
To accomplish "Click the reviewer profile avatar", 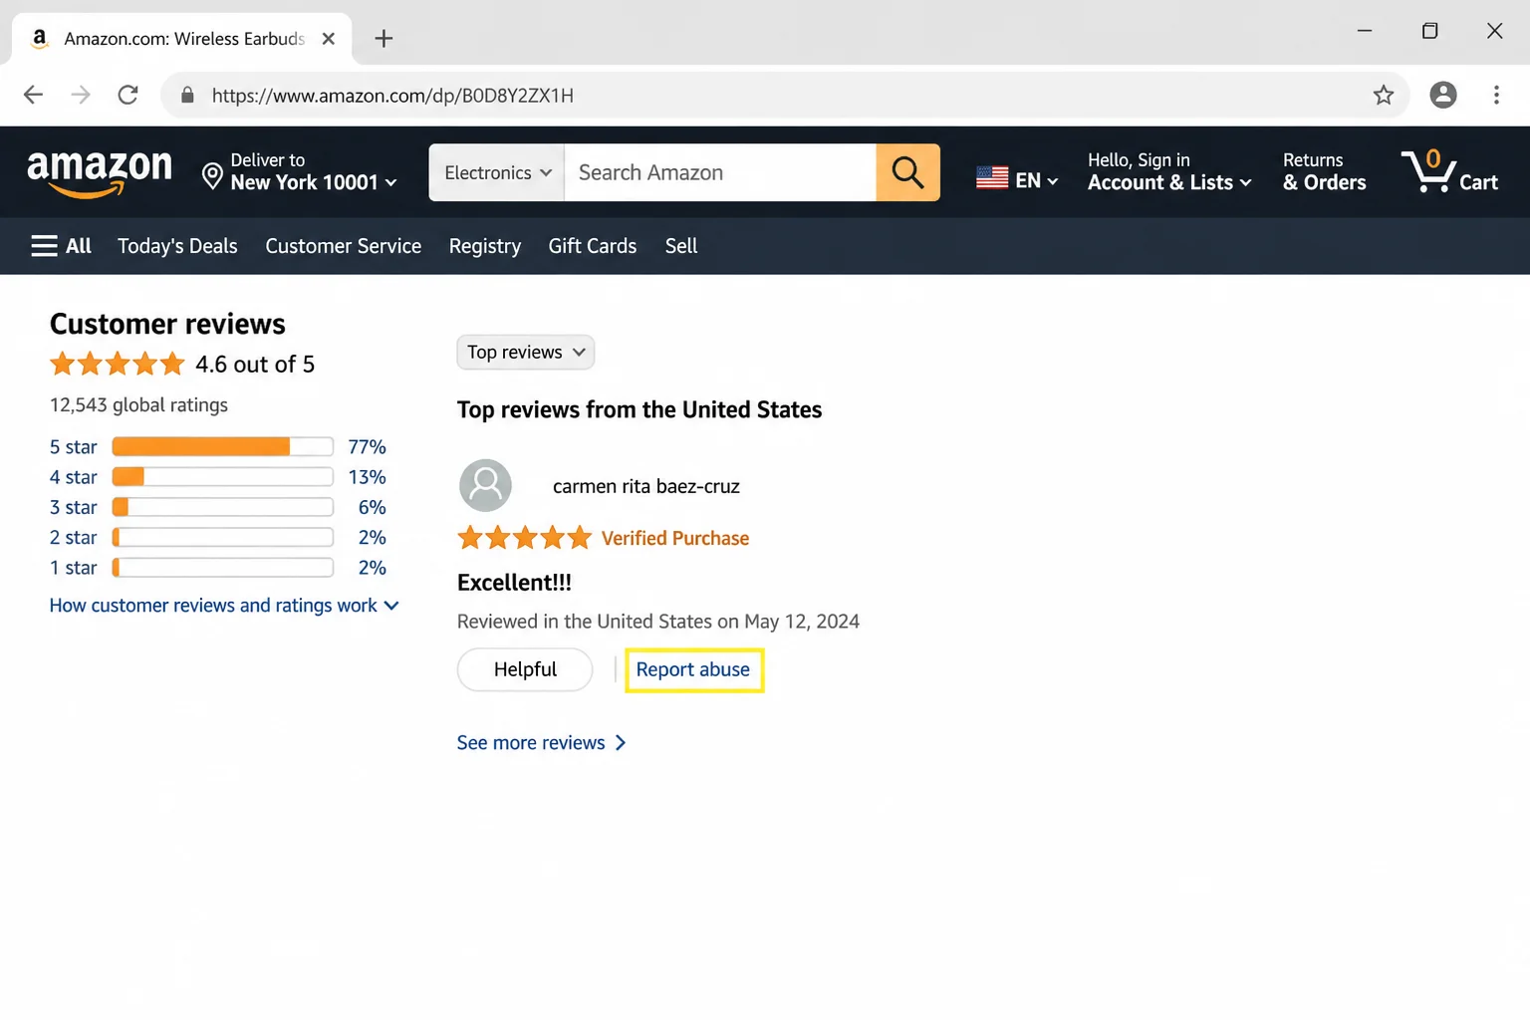I will [x=485, y=485].
